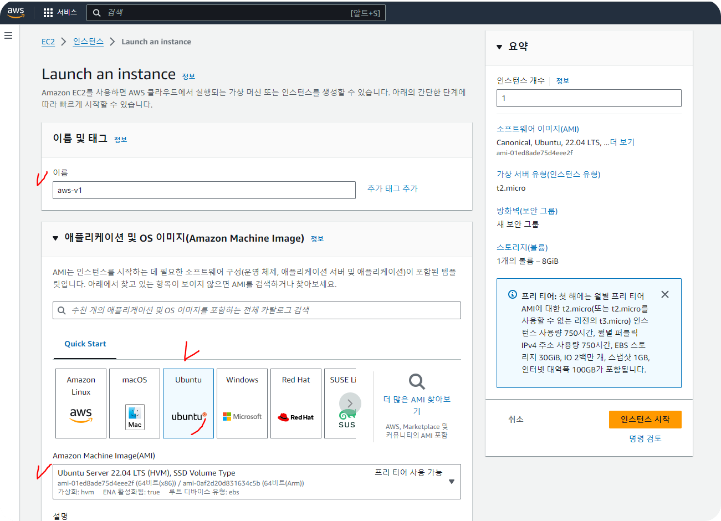Collapse the 요약 summary panel
Viewport: 721px width, 521px height.
[499, 47]
